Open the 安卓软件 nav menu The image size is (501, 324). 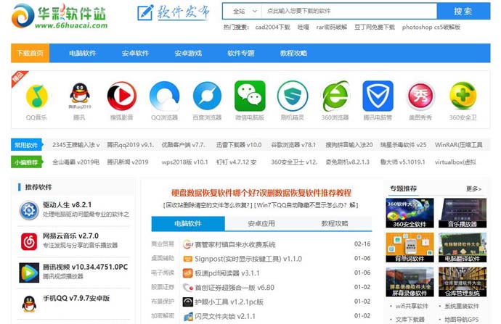[x=135, y=53]
